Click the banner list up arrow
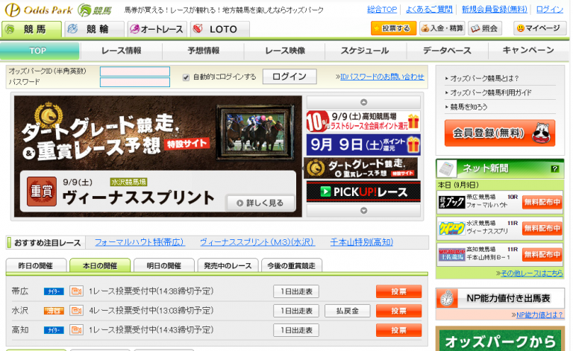This screenshot has height=351, width=573. [x=363, y=102]
